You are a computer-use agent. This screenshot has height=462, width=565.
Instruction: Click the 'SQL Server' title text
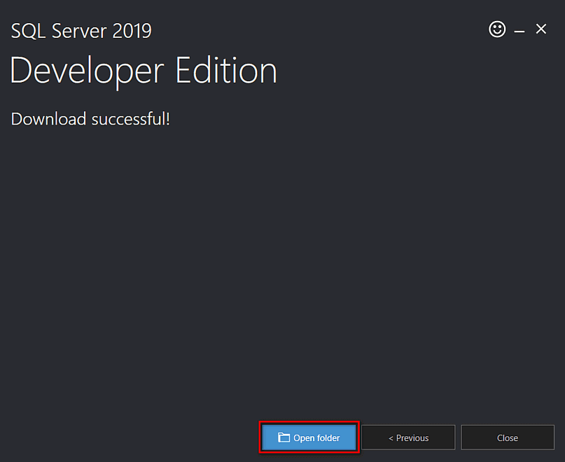coord(60,31)
